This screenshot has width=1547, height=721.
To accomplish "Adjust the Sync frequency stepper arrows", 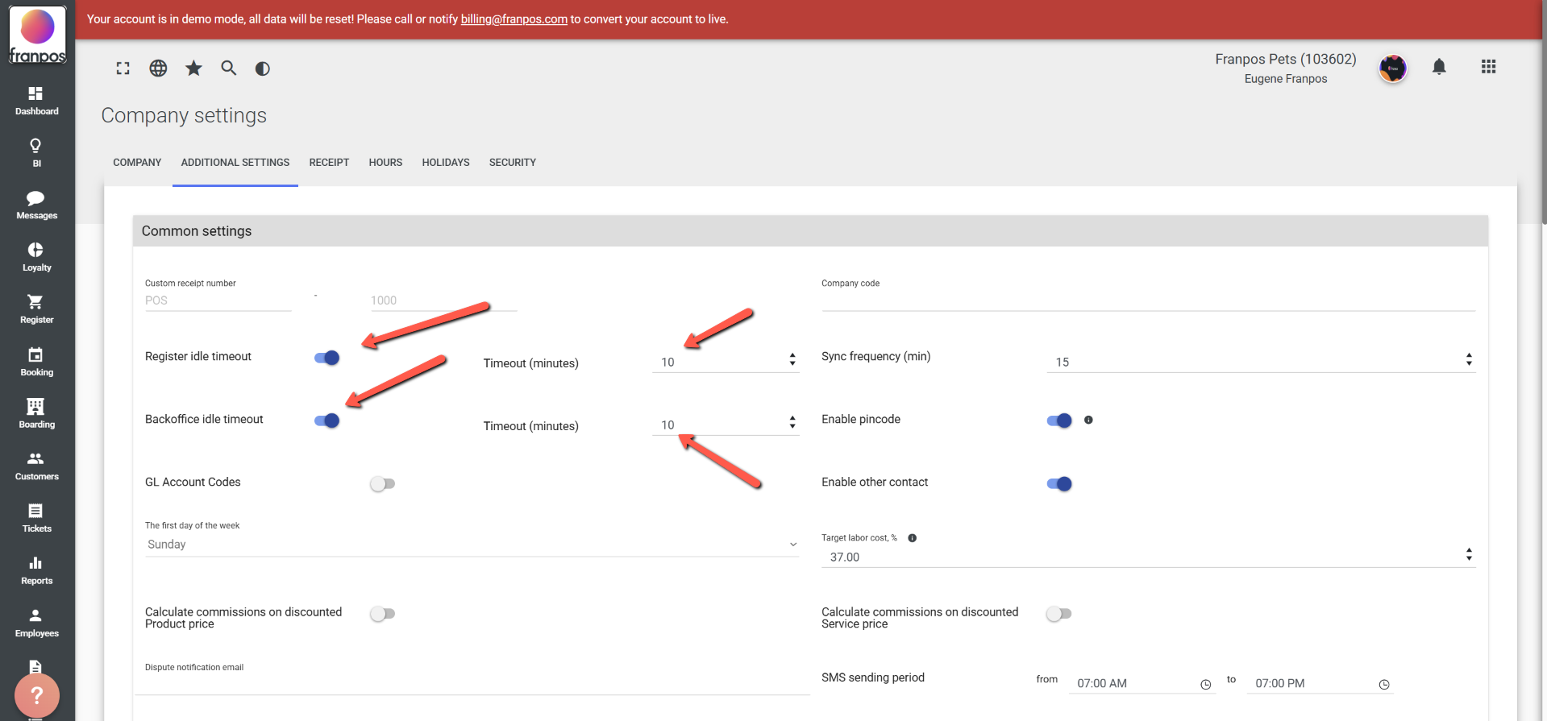I will [1469, 359].
